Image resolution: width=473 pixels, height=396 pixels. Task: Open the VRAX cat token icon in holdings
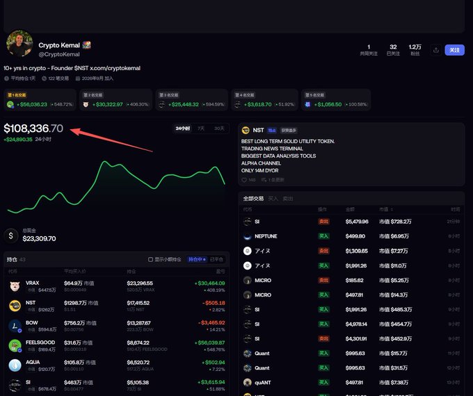[15, 286]
